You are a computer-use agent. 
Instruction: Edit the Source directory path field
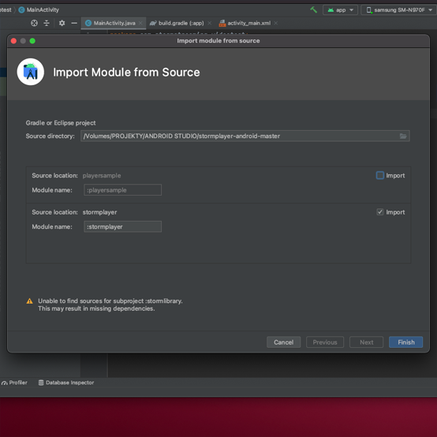245,136
